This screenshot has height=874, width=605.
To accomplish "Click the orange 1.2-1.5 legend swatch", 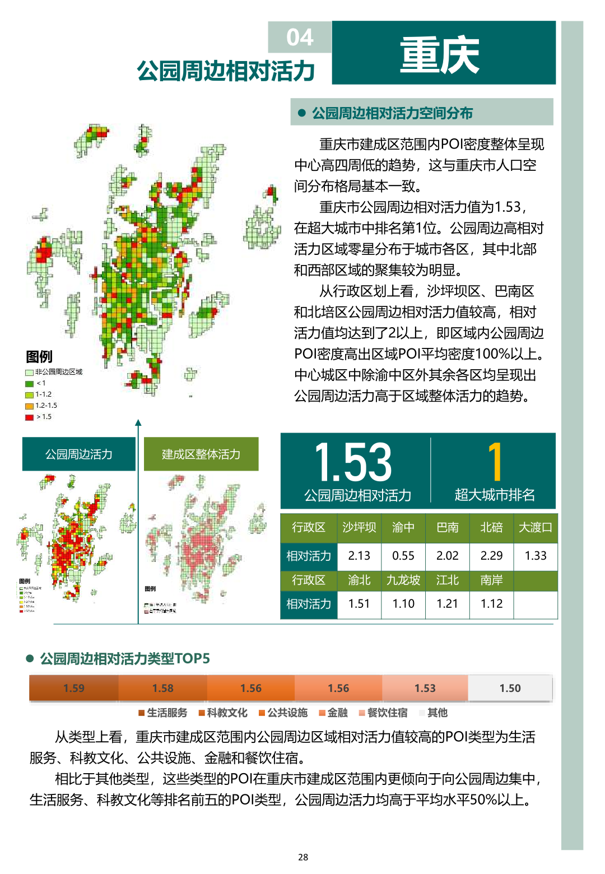I will [29, 406].
